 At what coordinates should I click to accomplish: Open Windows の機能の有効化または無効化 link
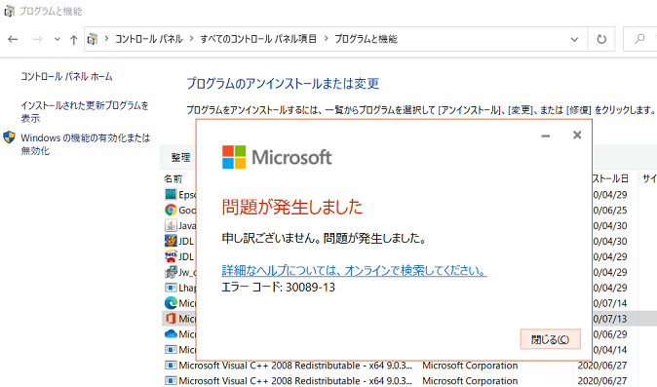click(86, 144)
